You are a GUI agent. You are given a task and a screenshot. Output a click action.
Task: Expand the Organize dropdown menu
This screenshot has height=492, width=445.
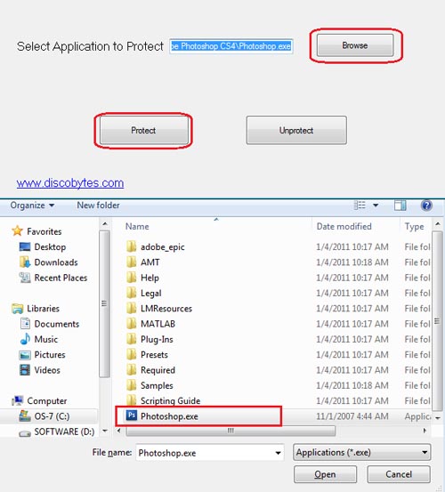(32, 206)
